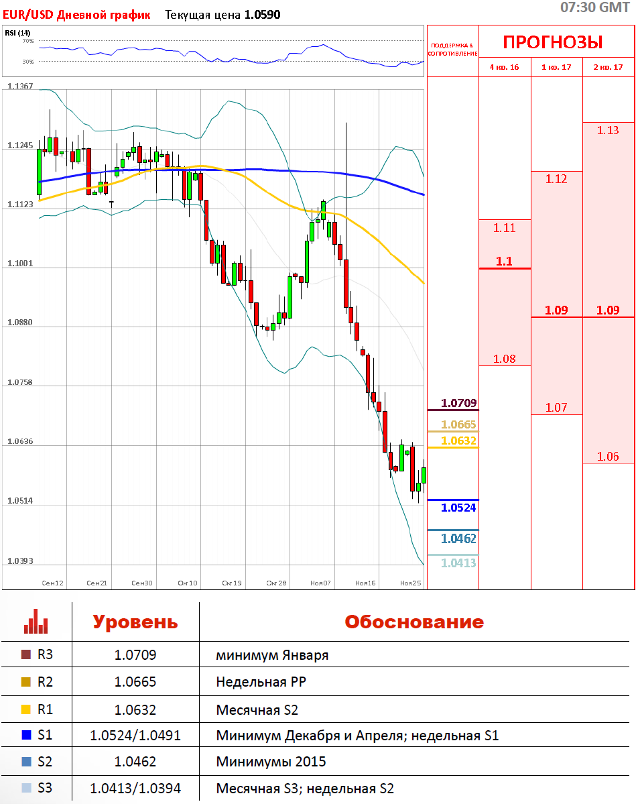Select the steel blue S2 color square
The height and width of the screenshot is (808, 638).
[26, 762]
